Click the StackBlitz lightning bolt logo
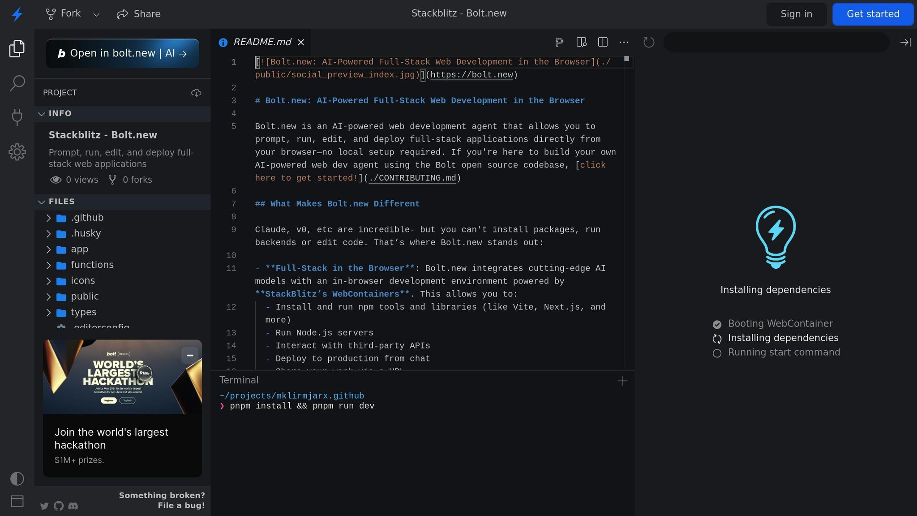The height and width of the screenshot is (516, 917). [17, 14]
